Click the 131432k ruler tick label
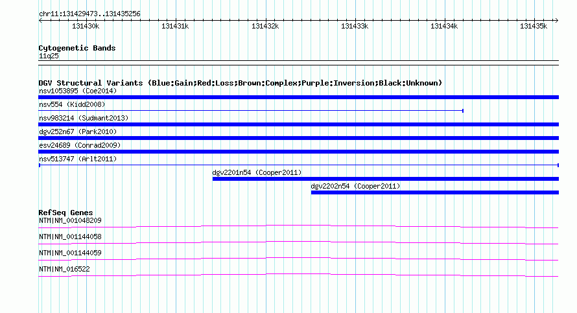This screenshot has width=577, height=313. 265,26
